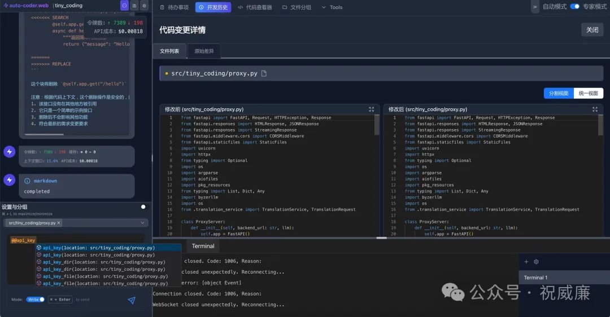
Task: Toggle the 设置与分组 panel switch
Action: [143, 206]
